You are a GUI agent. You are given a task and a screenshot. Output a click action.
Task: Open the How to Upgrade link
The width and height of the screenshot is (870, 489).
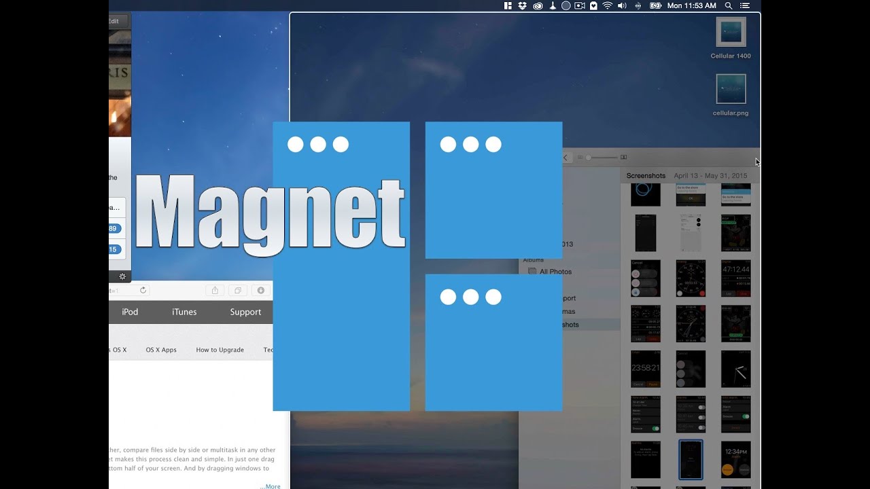(x=220, y=350)
